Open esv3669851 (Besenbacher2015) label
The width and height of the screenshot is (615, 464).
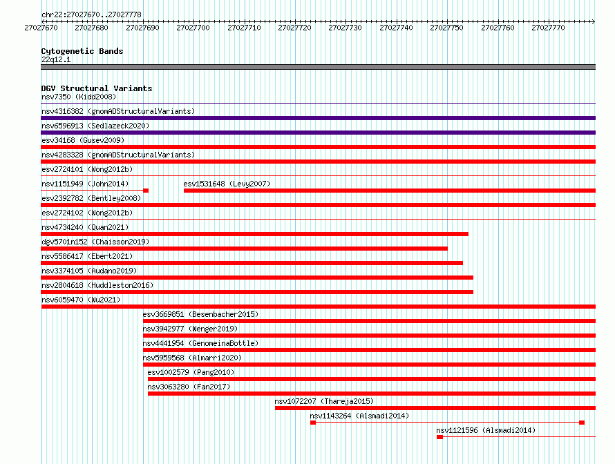click(200, 314)
